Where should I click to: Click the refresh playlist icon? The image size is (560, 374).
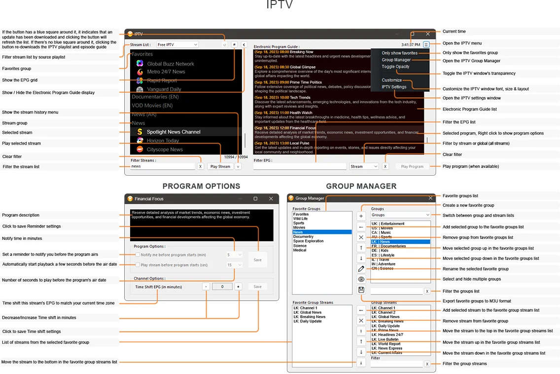tap(225, 44)
